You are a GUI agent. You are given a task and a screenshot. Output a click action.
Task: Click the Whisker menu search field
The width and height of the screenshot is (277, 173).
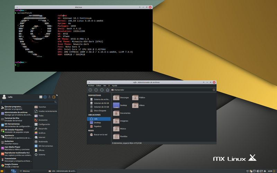(x=29, y=102)
